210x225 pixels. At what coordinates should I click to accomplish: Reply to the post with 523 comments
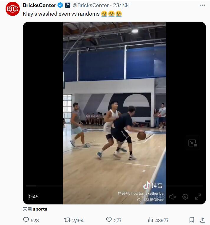coord(26,220)
